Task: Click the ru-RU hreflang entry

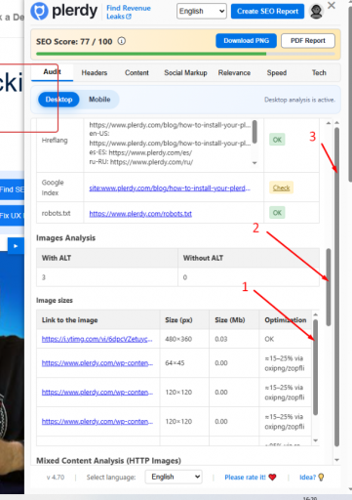Action: [x=141, y=162]
